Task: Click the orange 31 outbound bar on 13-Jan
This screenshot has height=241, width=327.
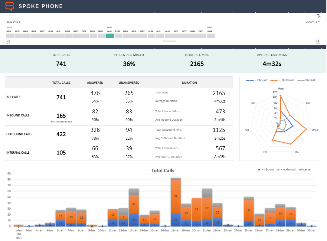Action: pos(134,204)
